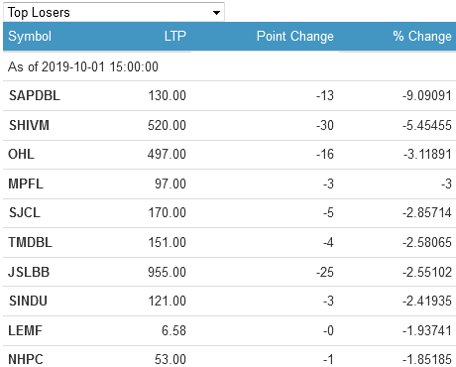This screenshot has height=367, width=456.
Task: Select the OHL symbol
Action: point(21,154)
